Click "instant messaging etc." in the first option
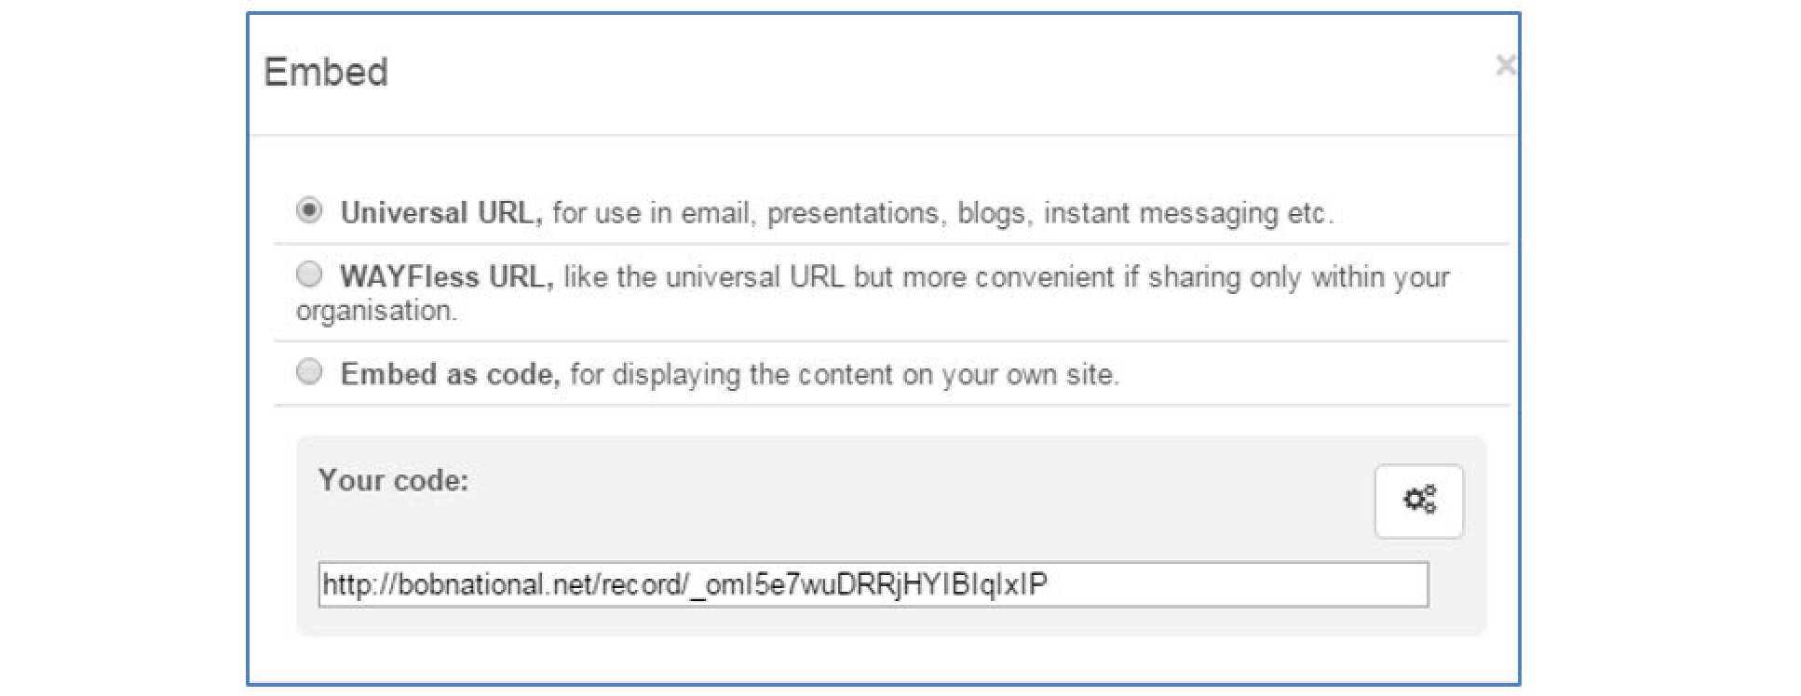 (x=1187, y=213)
